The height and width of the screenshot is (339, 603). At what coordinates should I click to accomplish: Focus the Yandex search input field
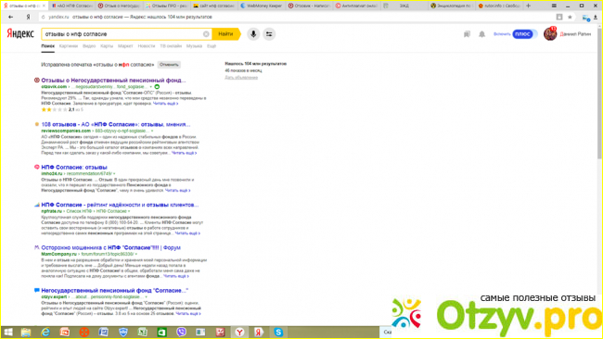123,34
